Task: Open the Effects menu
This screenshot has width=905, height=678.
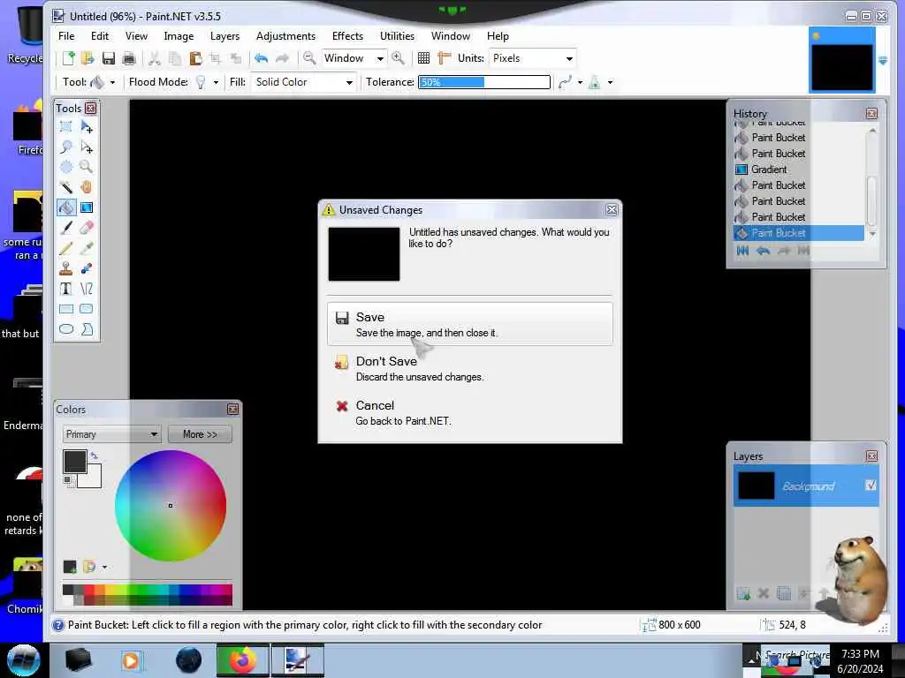Action: (x=347, y=35)
